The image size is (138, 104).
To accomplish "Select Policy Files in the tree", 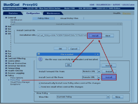I will click(x=15, y=80).
